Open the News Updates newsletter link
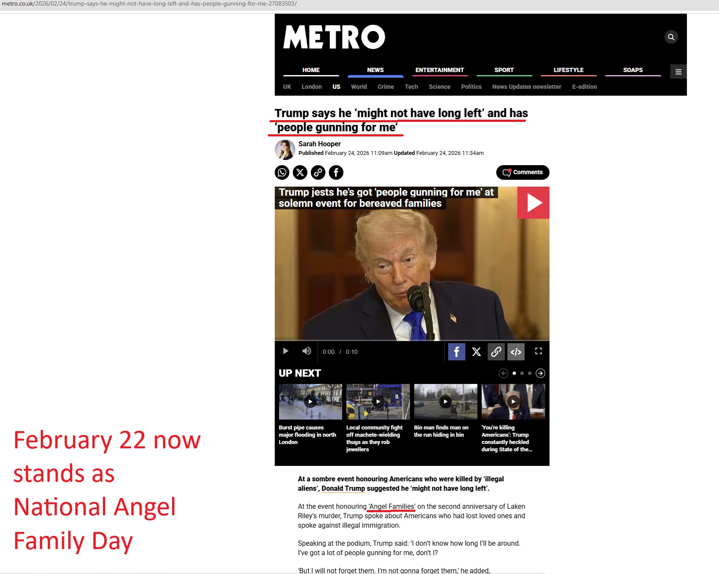 527,87
